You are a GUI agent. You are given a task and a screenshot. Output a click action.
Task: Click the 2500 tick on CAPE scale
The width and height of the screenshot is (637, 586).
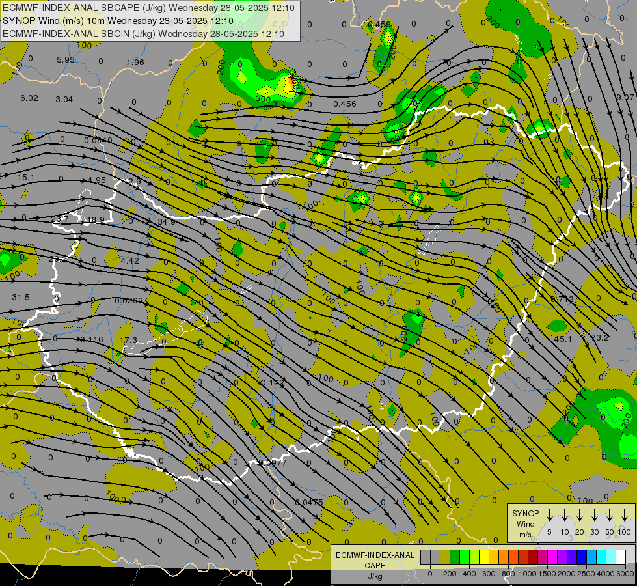pos(586,574)
